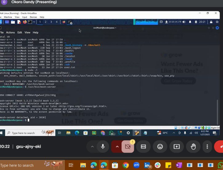Click the Kali log out icon
Image resolution: width=223 pixels, height=170 pixels.
click(217, 22)
